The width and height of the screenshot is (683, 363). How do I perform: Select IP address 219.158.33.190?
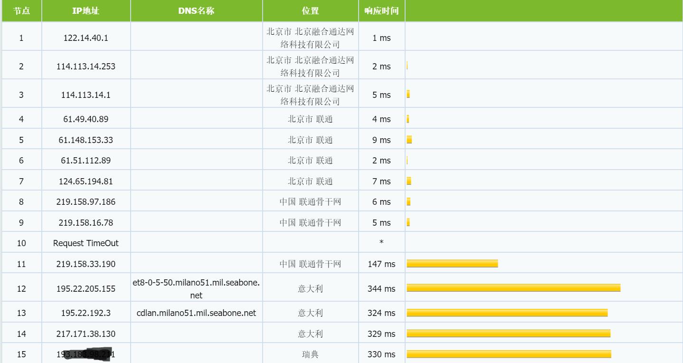[86, 264]
